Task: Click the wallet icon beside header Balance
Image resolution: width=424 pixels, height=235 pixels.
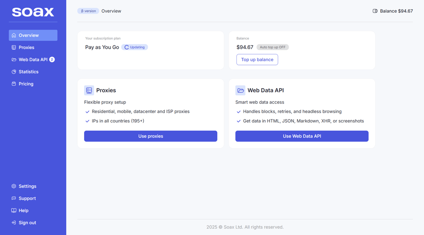Action: [375, 11]
